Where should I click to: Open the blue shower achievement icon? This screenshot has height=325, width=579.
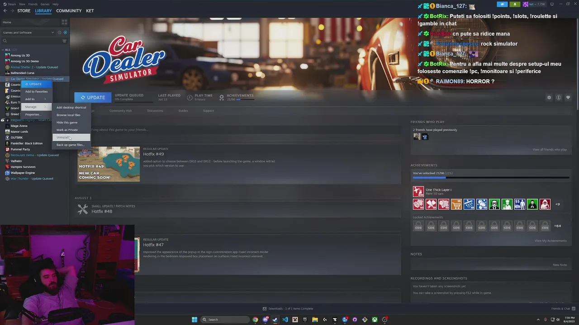click(x=469, y=204)
